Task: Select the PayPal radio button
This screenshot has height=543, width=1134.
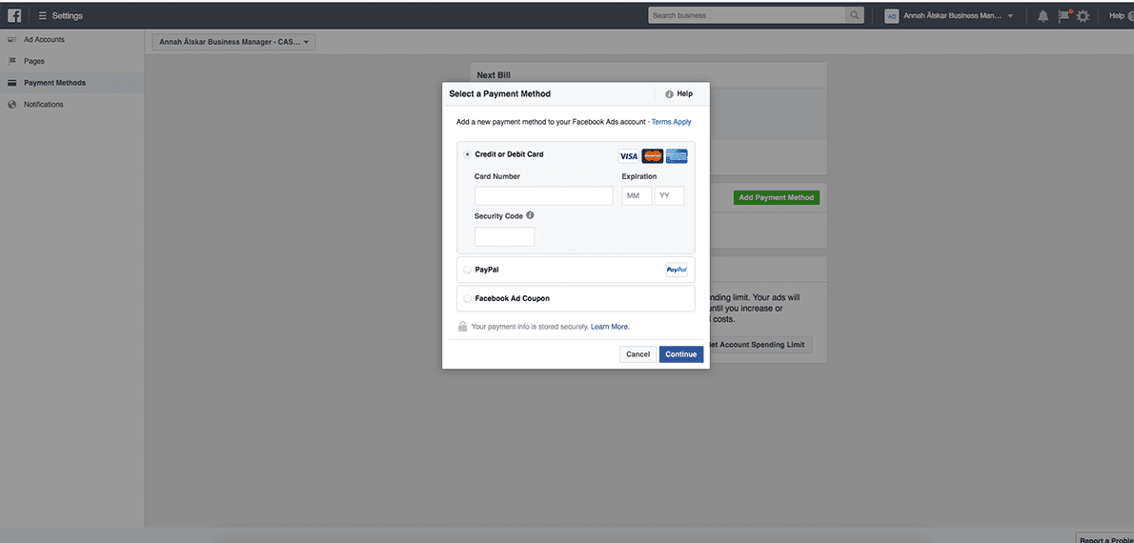Action: 467,270
